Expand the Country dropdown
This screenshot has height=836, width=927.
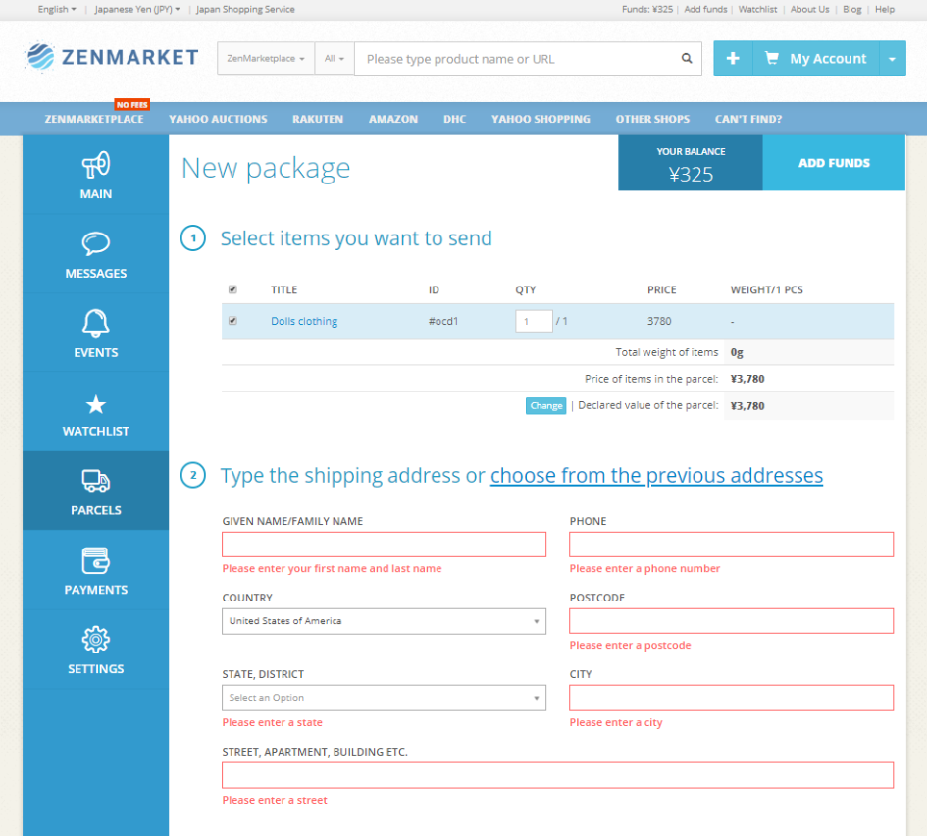[384, 621]
